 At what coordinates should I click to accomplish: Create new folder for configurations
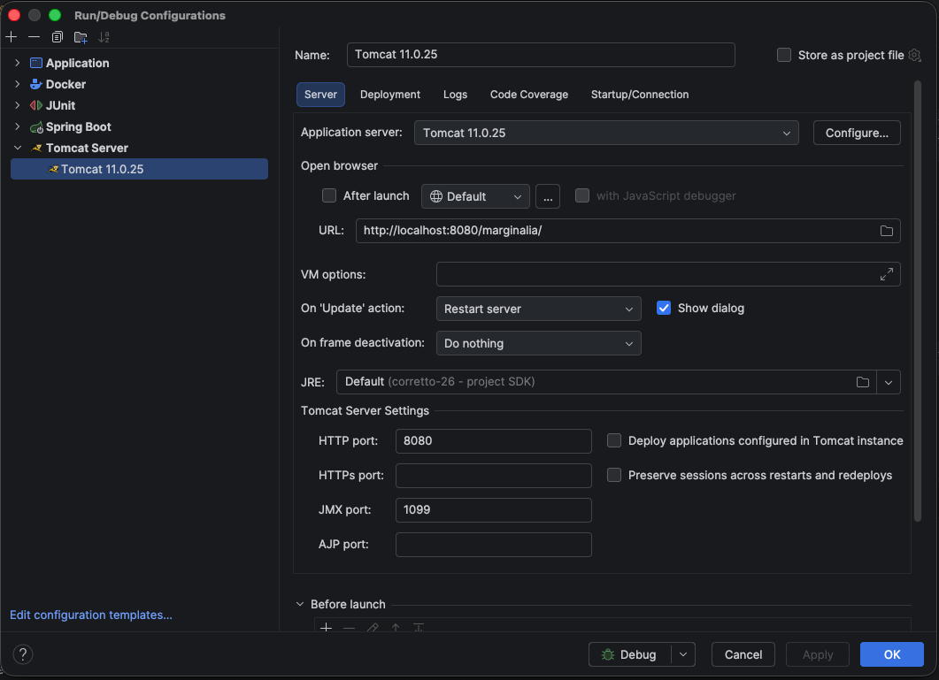click(81, 37)
